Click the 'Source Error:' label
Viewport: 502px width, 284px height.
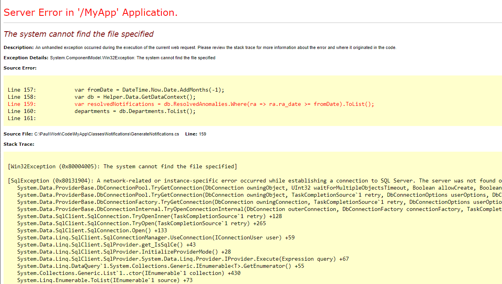coord(20,68)
